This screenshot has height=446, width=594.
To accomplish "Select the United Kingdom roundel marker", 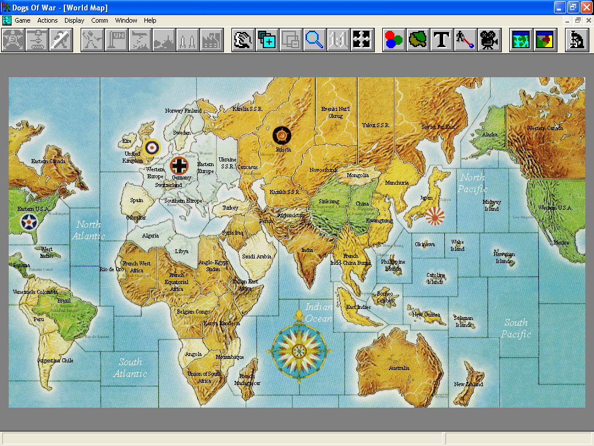I will click(x=153, y=147).
